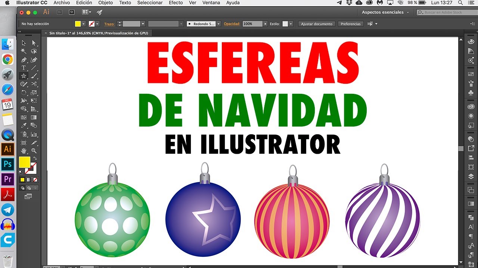Select the Blend tool

point(34,126)
